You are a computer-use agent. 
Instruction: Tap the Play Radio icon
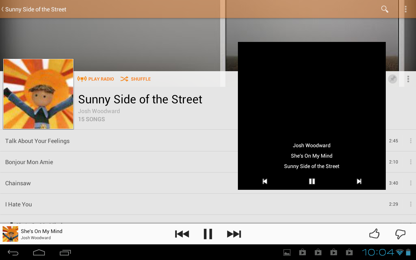pos(82,79)
